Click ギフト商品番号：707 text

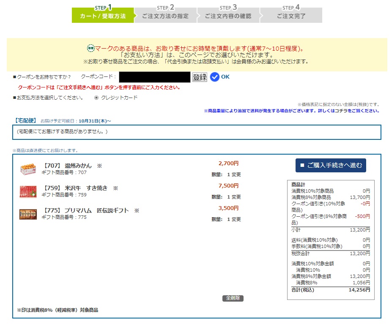(x=64, y=172)
